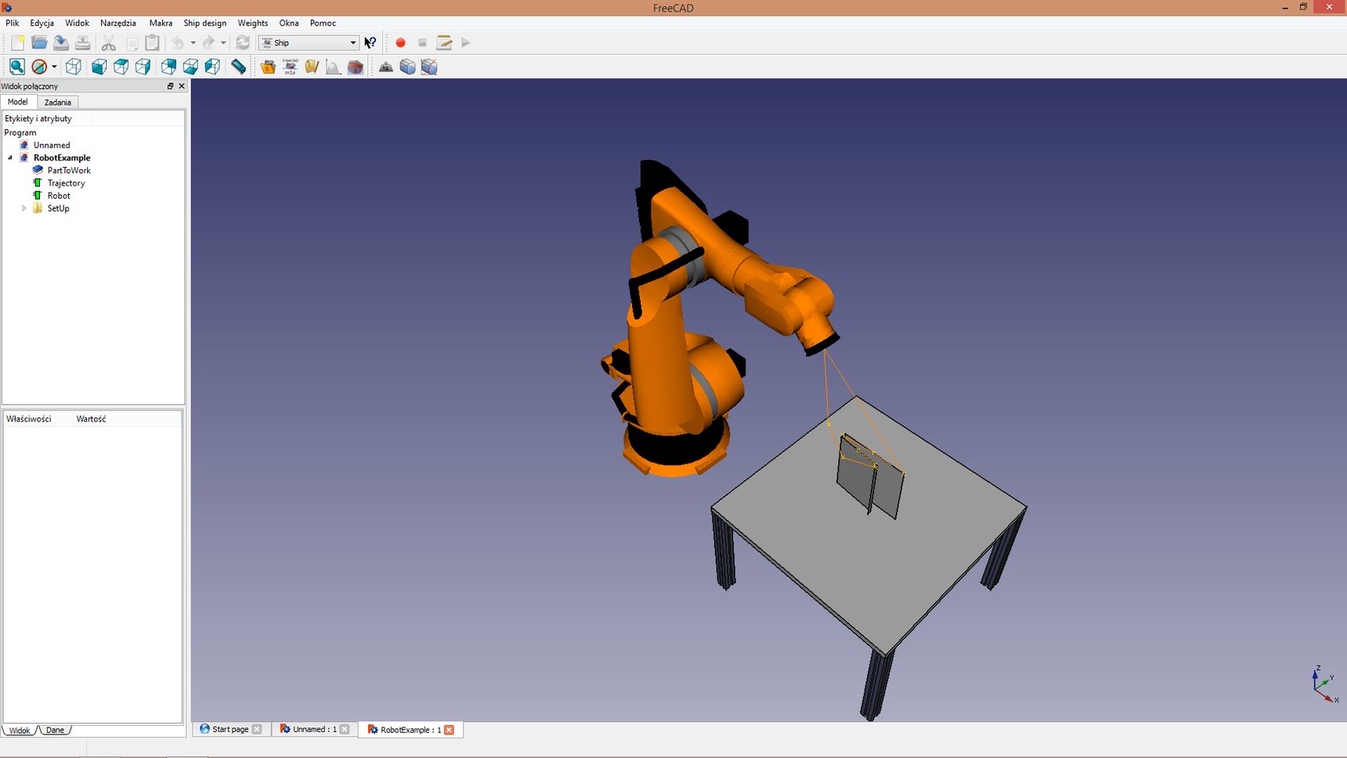The width and height of the screenshot is (1347, 758).
Task: Click the Create tank cube icon
Action: (407, 67)
